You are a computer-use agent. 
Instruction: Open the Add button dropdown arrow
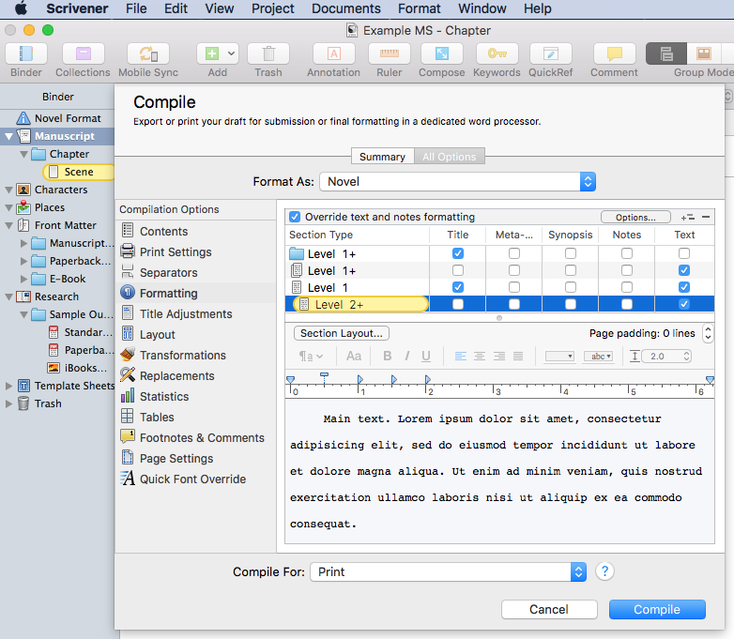click(x=231, y=53)
